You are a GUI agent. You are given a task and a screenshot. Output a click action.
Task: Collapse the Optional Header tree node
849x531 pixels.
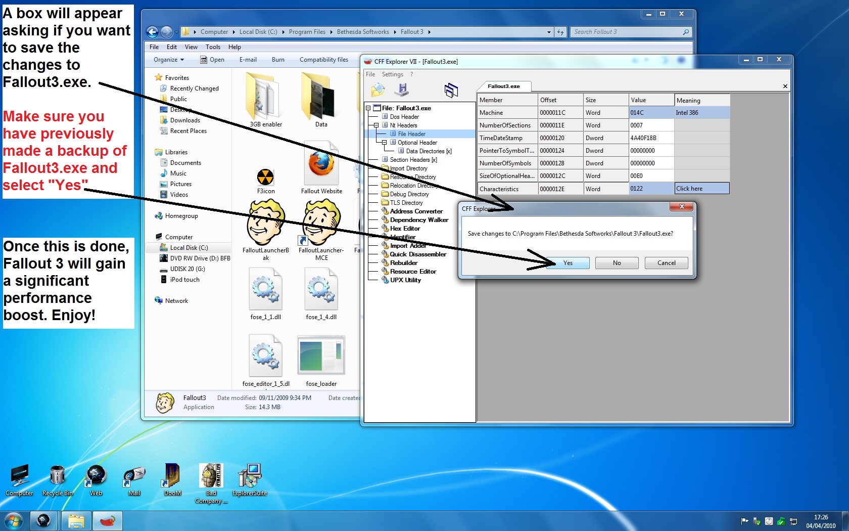[384, 143]
